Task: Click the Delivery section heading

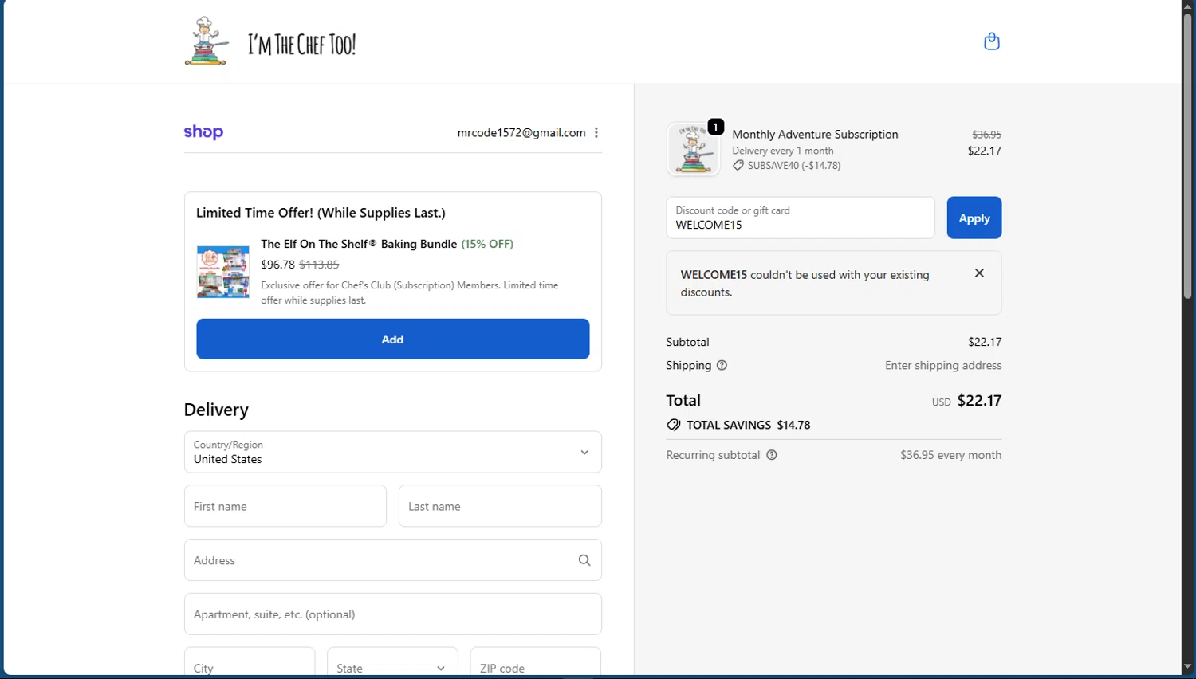Action: coord(216,410)
